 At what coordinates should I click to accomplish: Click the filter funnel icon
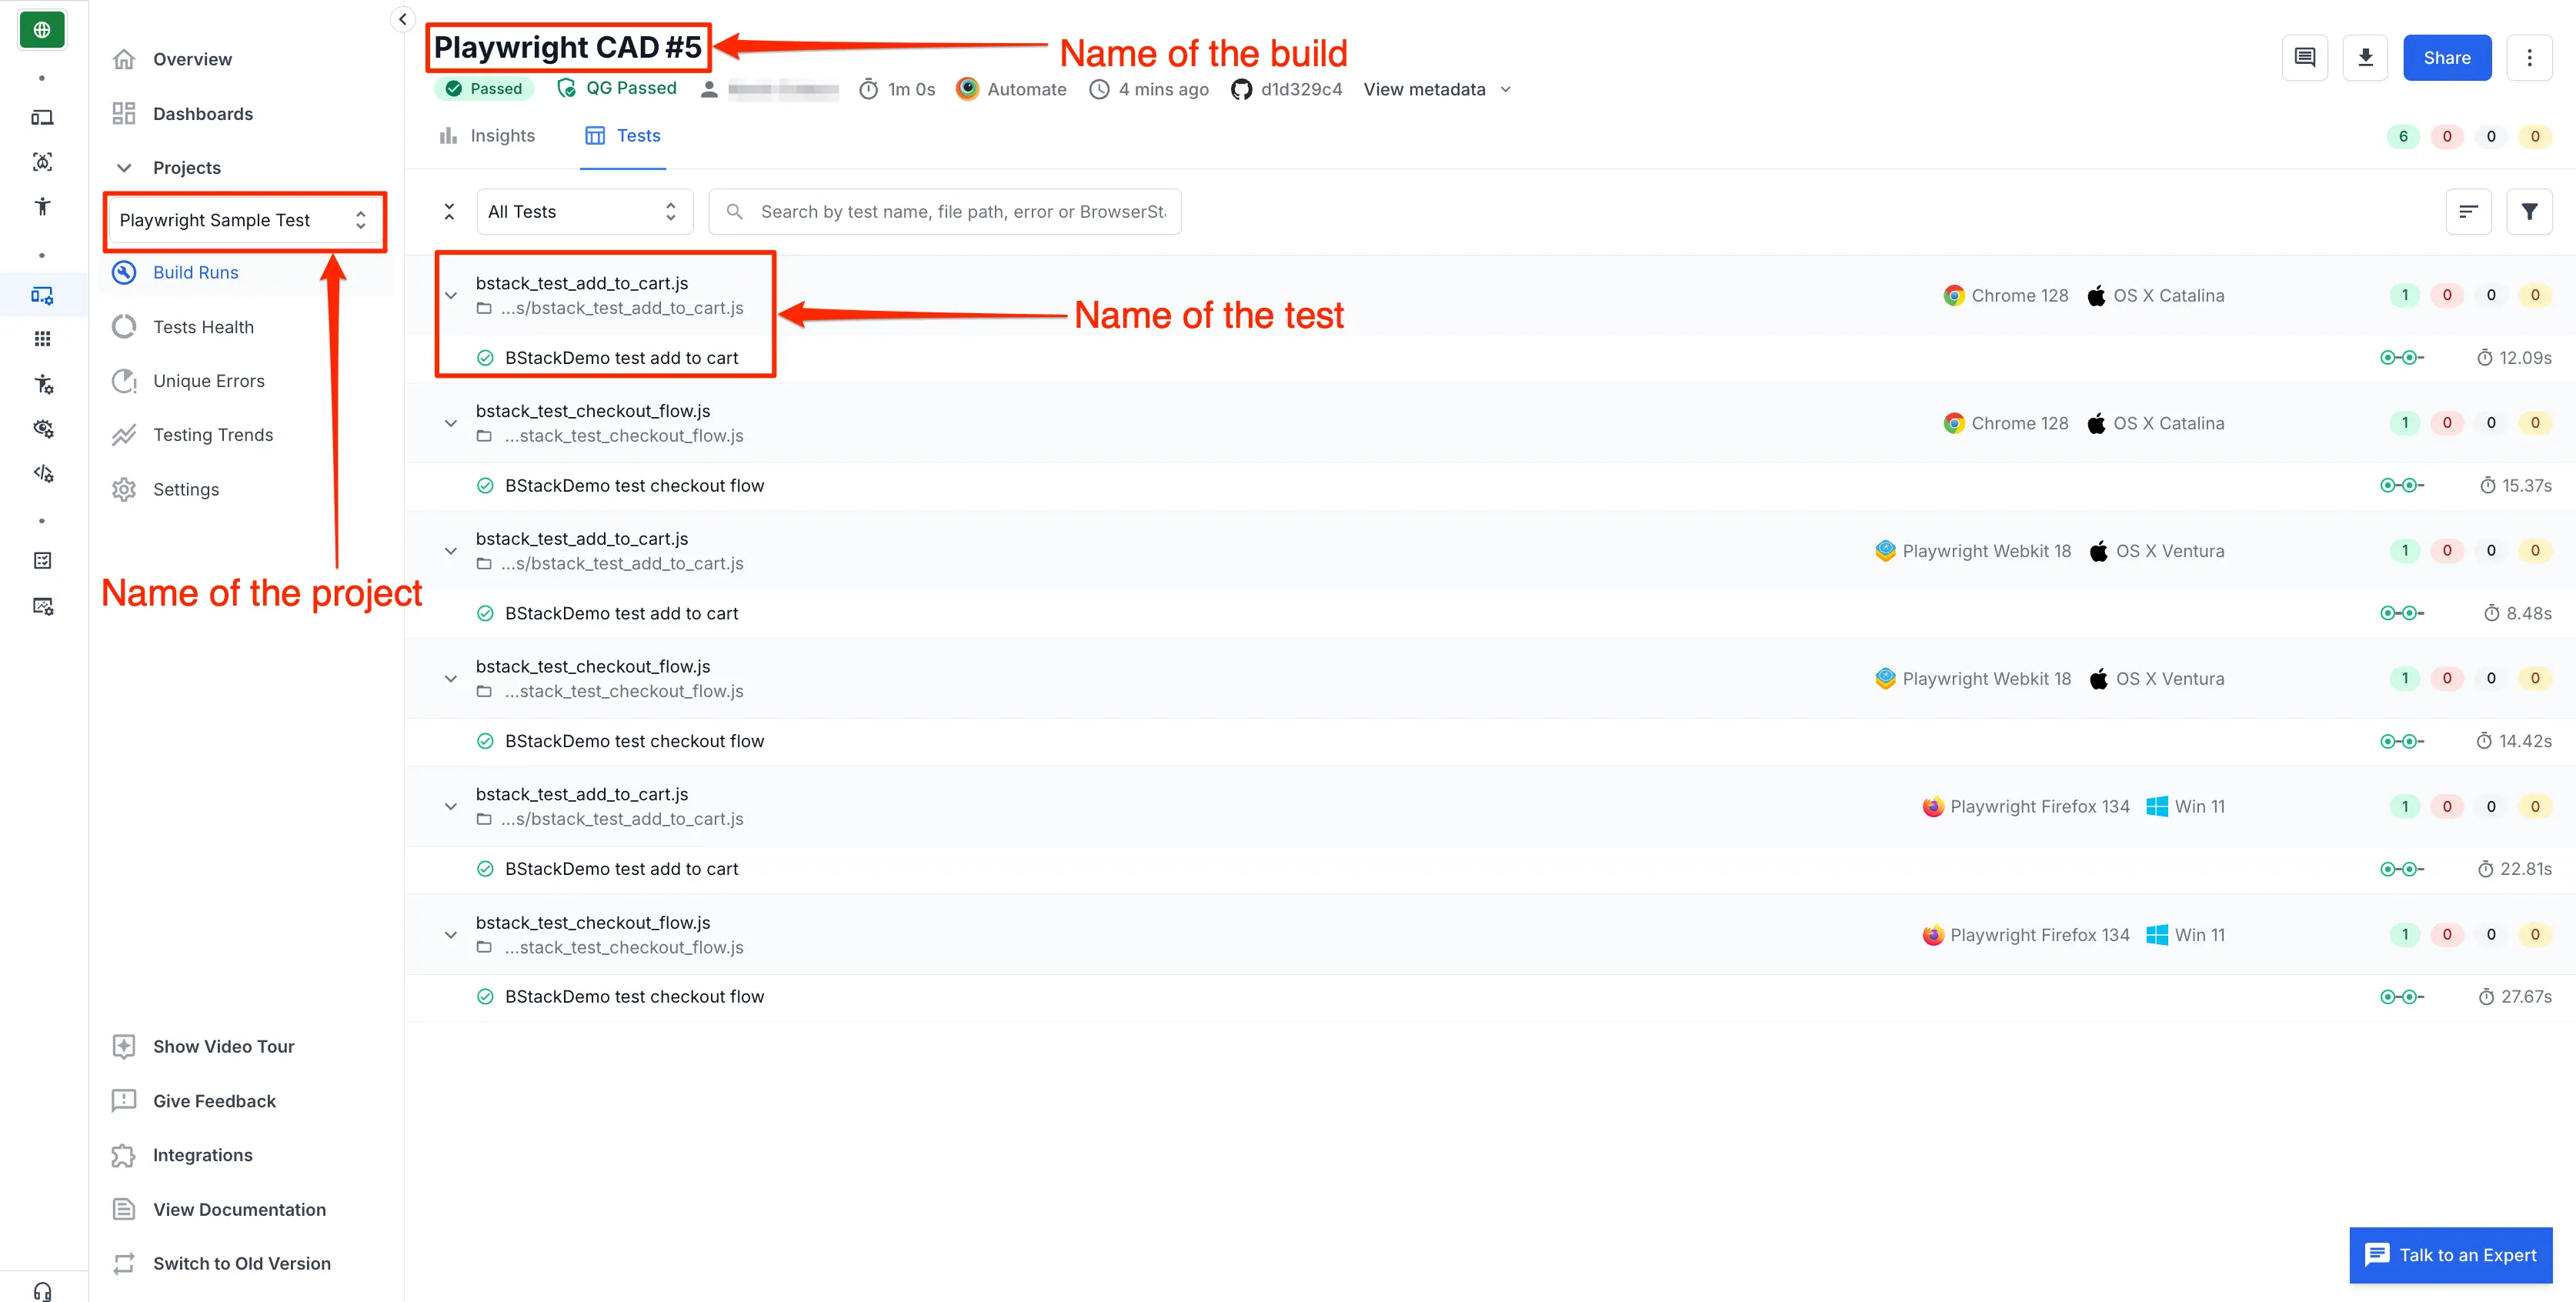tap(2528, 212)
